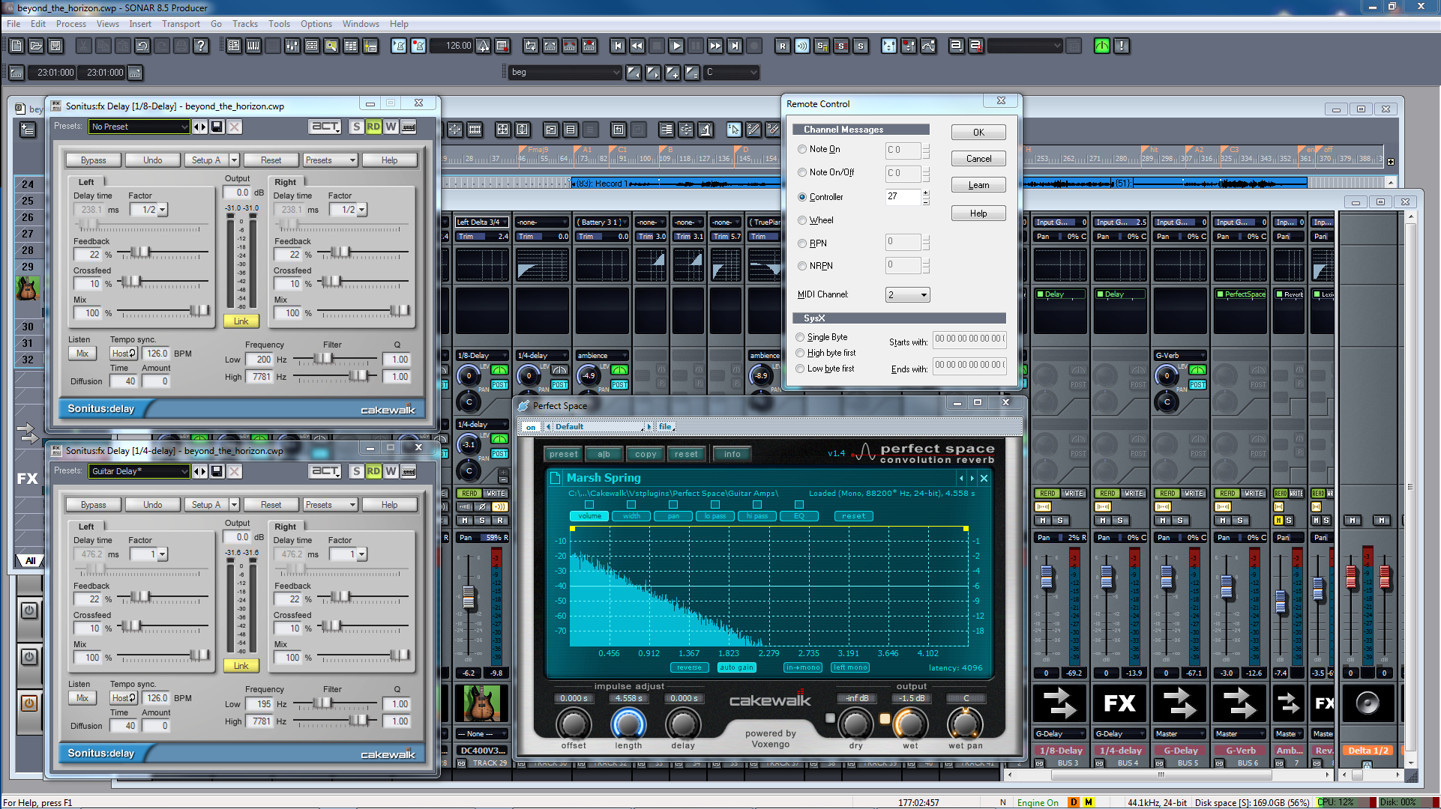Open Right Factor 1 dropdown in 1/4-delay

349,554
